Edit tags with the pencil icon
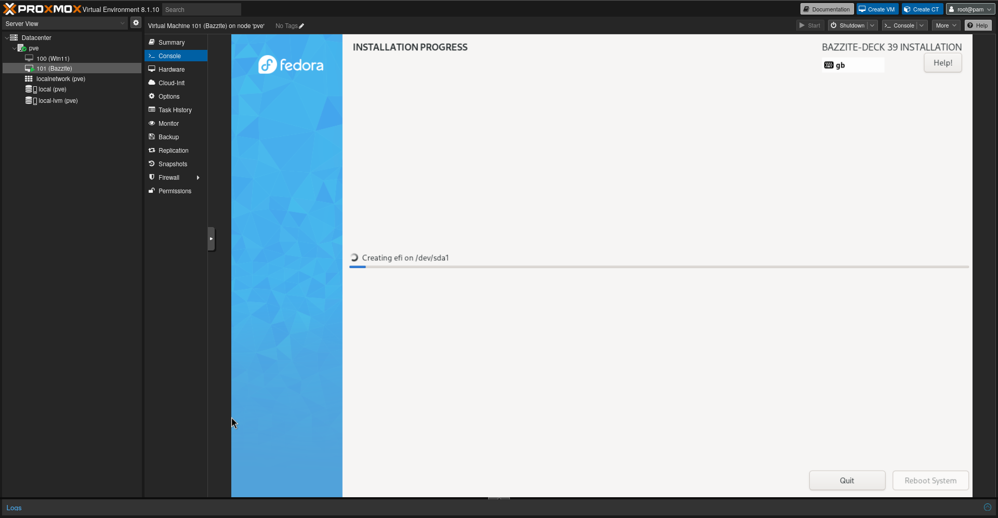 pyautogui.click(x=301, y=26)
